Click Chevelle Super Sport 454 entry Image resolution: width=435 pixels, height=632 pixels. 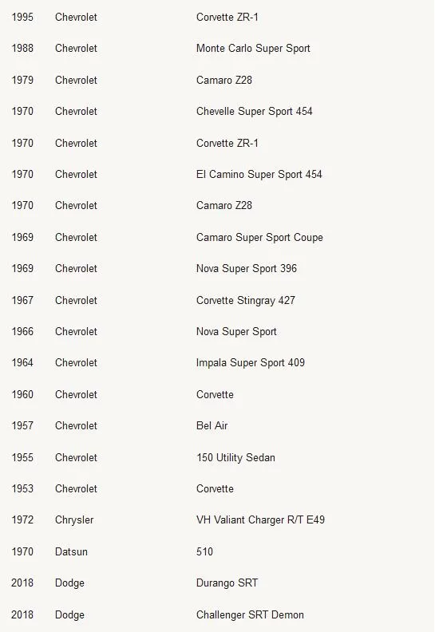coord(255,111)
